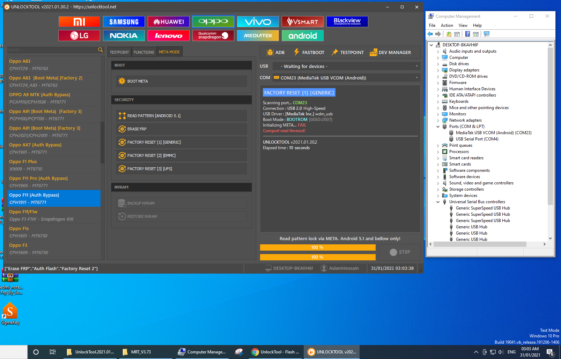This screenshot has width=561, height=359.
Task: Expand the Network adapters node
Action: point(438,120)
